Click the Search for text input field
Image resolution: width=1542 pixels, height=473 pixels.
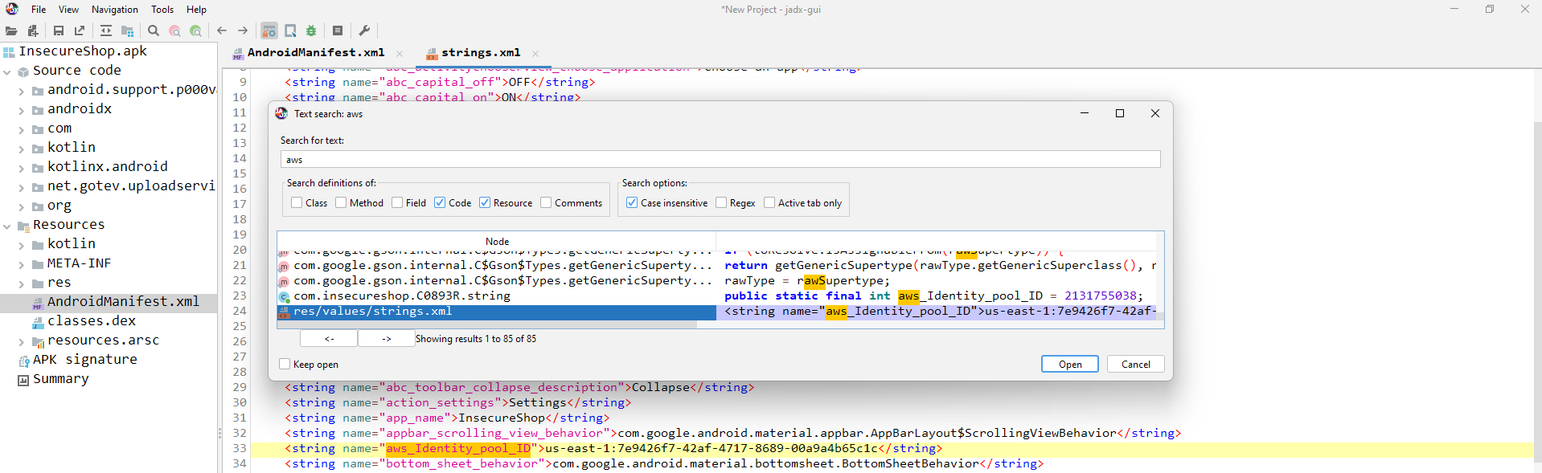(720, 160)
